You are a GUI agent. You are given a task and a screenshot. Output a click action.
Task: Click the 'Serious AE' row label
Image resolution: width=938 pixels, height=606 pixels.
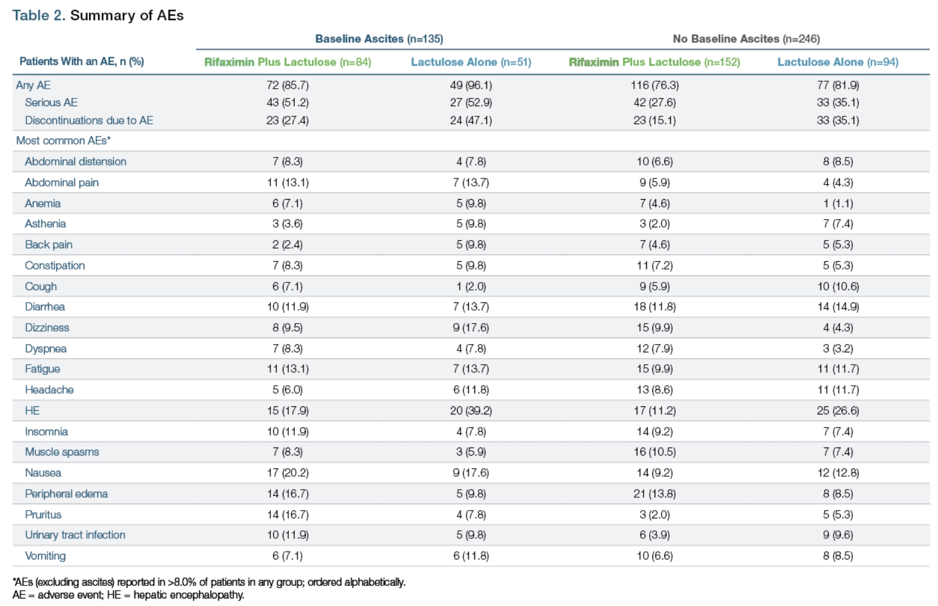(x=51, y=102)
